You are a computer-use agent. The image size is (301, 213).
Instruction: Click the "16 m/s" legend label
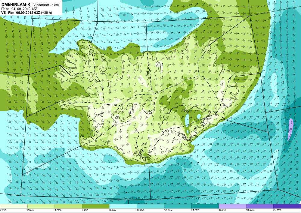pos(223,210)
